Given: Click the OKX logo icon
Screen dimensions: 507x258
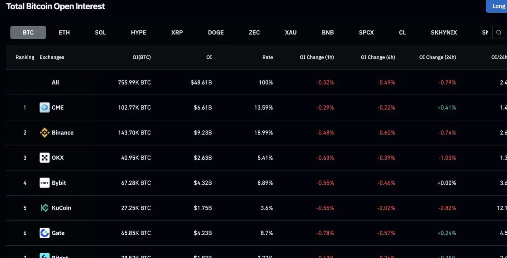Looking at the screenshot, I should pos(44,158).
